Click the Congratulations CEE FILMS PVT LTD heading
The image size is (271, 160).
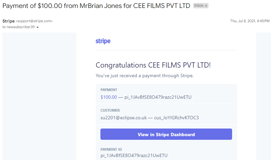[153, 65]
